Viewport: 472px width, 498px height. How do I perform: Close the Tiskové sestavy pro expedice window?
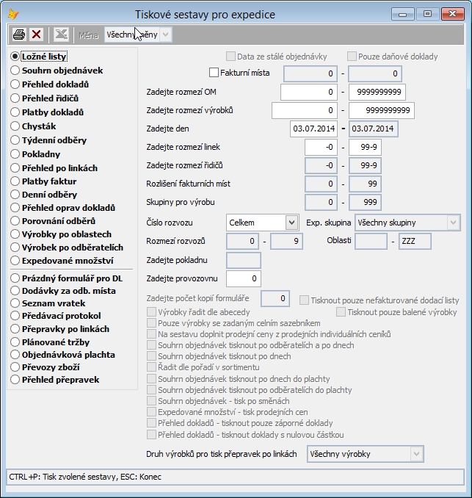click(x=453, y=14)
